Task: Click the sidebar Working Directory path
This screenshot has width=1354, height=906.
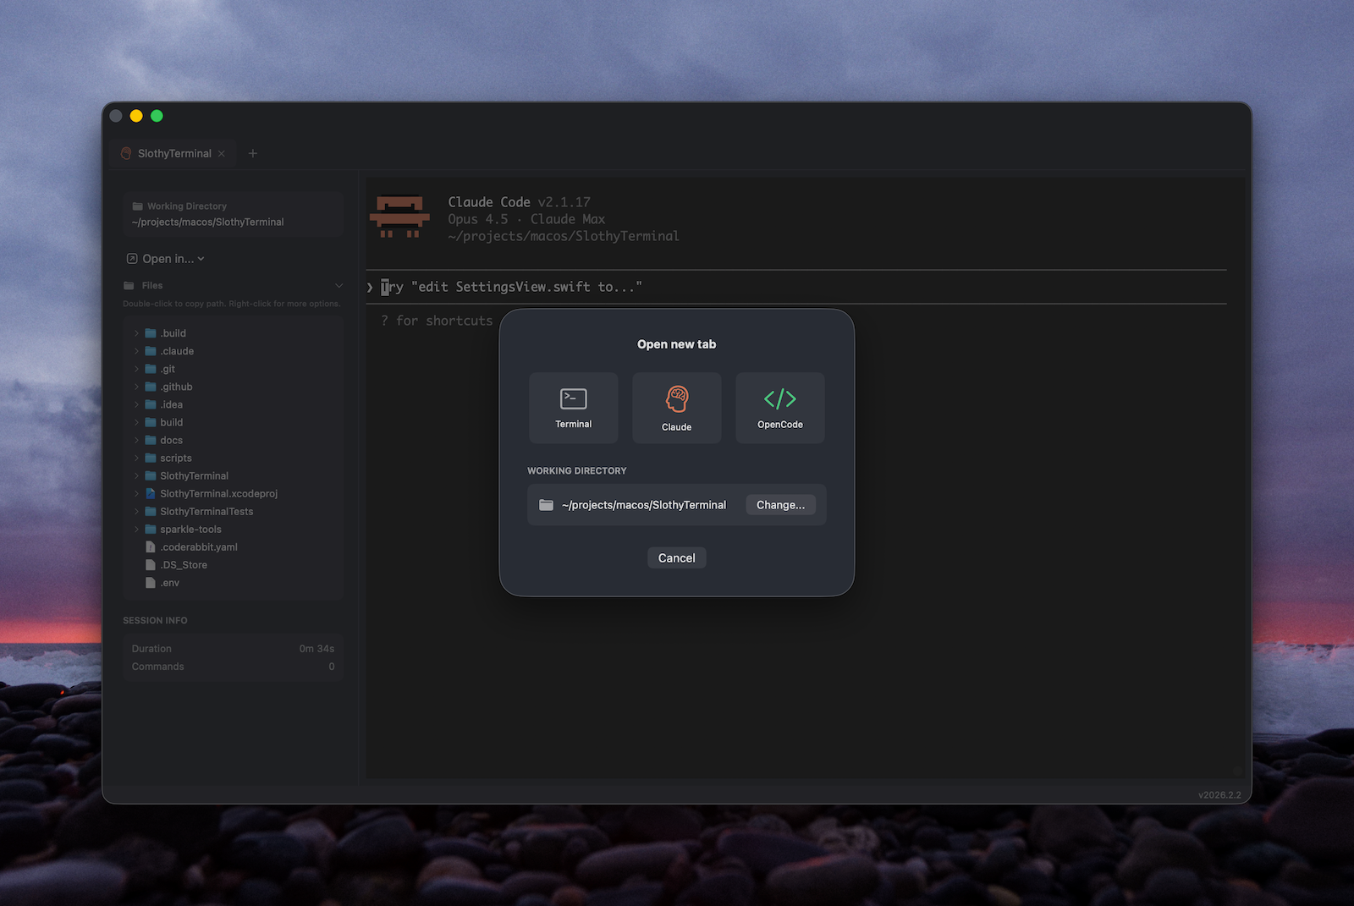Action: click(208, 222)
